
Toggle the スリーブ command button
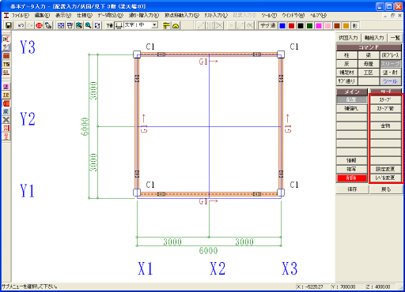point(391,64)
